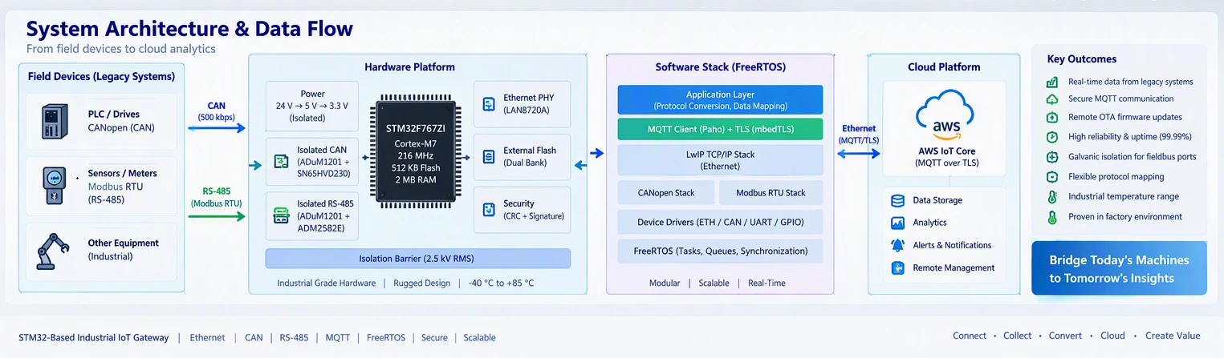Screen dimensions: 1224x358
Task: Click the green RS-485 (Modbus RTU) label
Action: click(x=217, y=197)
